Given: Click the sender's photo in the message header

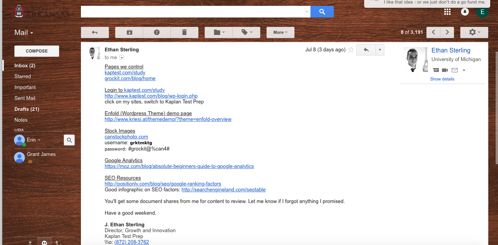Looking at the screenshot, I should [94, 53].
